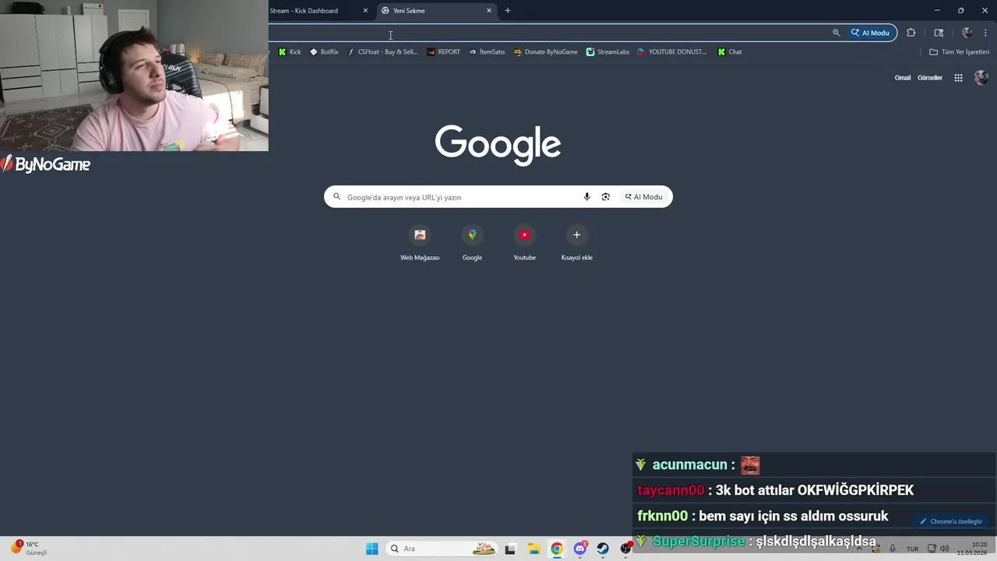
Task: Open the Donate ByNoGame bookmark
Action: [x=546, y=52]
